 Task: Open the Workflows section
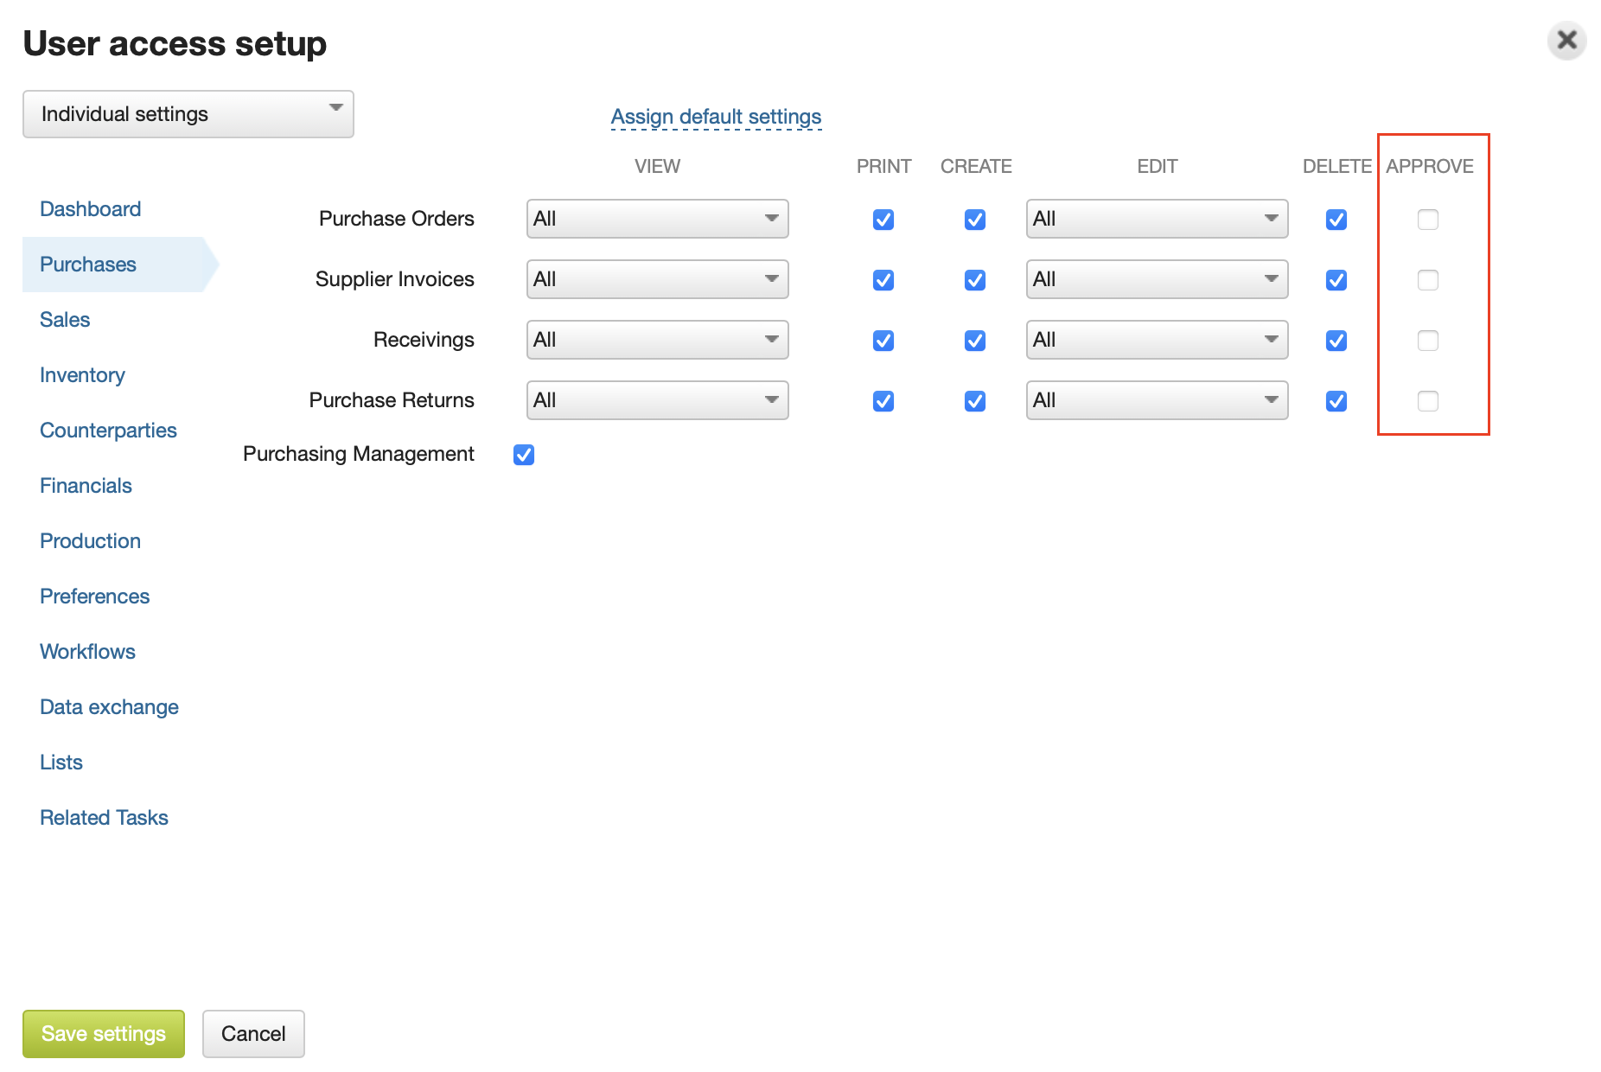[x=87, y=652]
